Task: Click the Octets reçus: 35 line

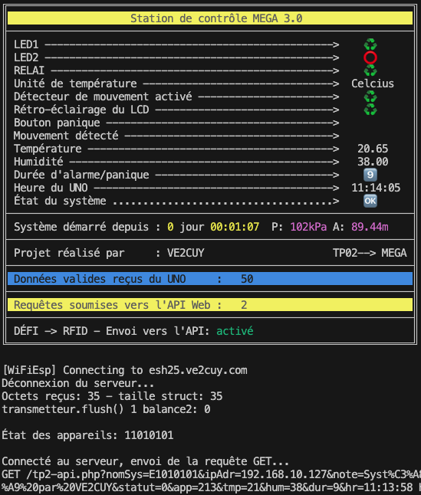Action: pos(112,396)
